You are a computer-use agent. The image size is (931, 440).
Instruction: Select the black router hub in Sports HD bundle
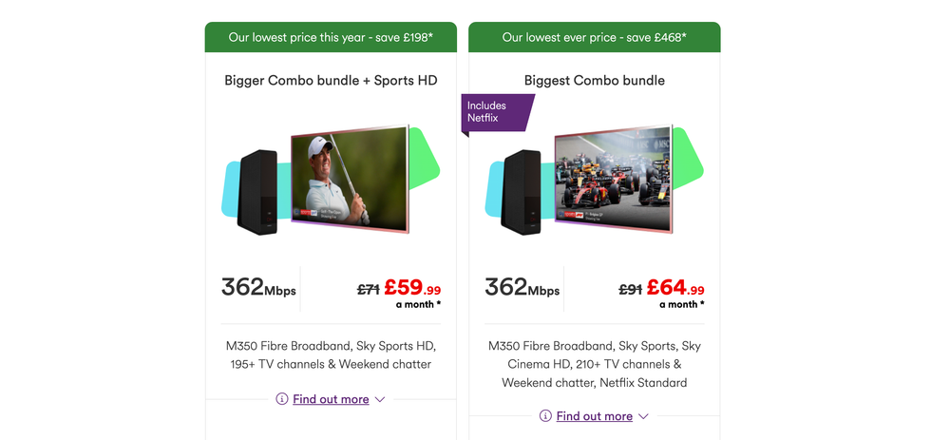coord(257,191)
